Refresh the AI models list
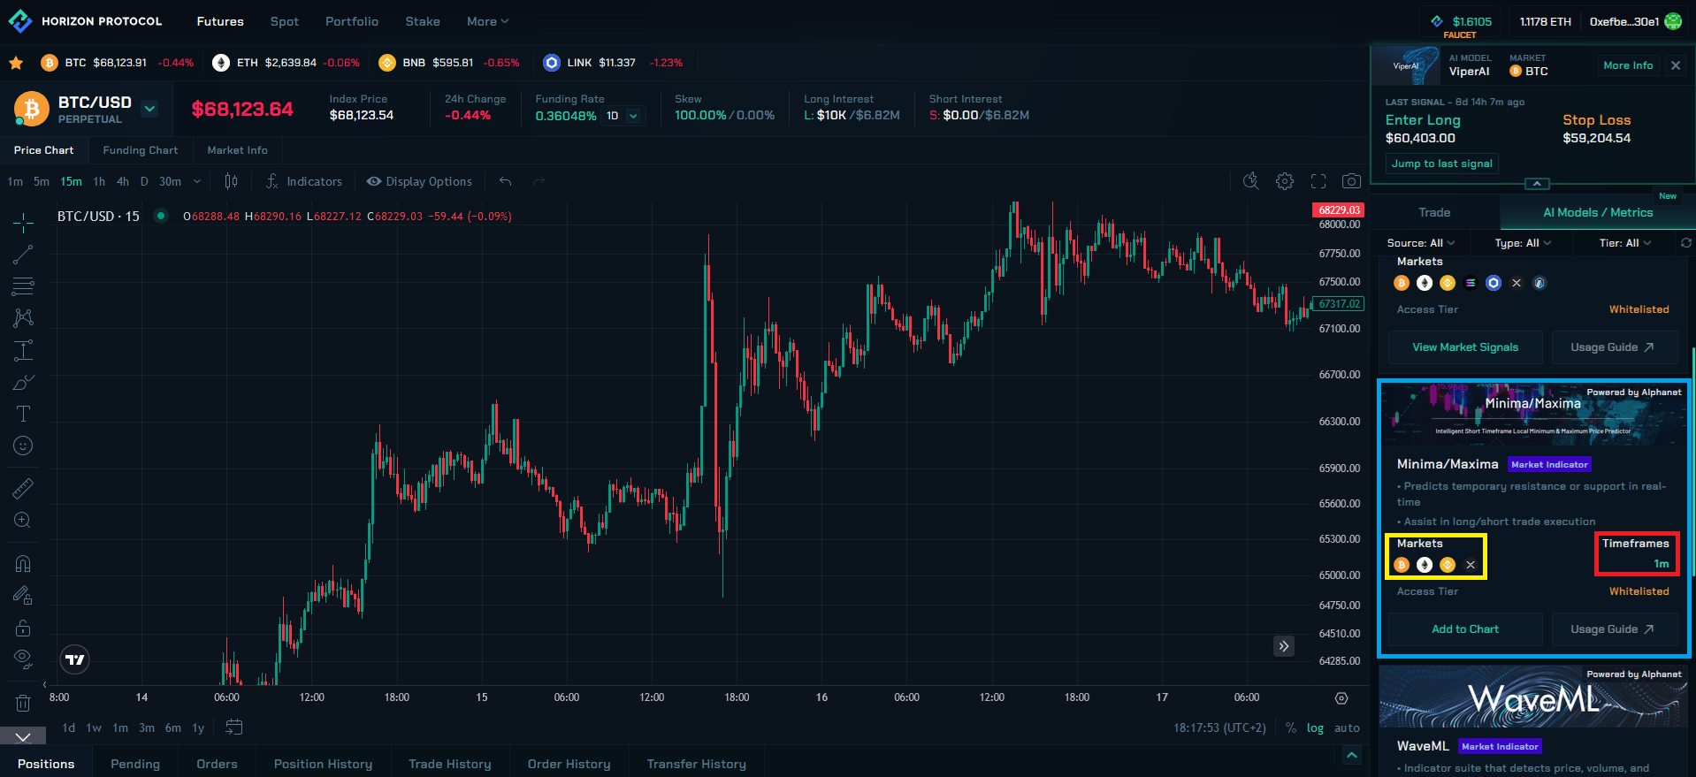The width and height of the screenshot is (1696, 777). [x=1686, y=243]
